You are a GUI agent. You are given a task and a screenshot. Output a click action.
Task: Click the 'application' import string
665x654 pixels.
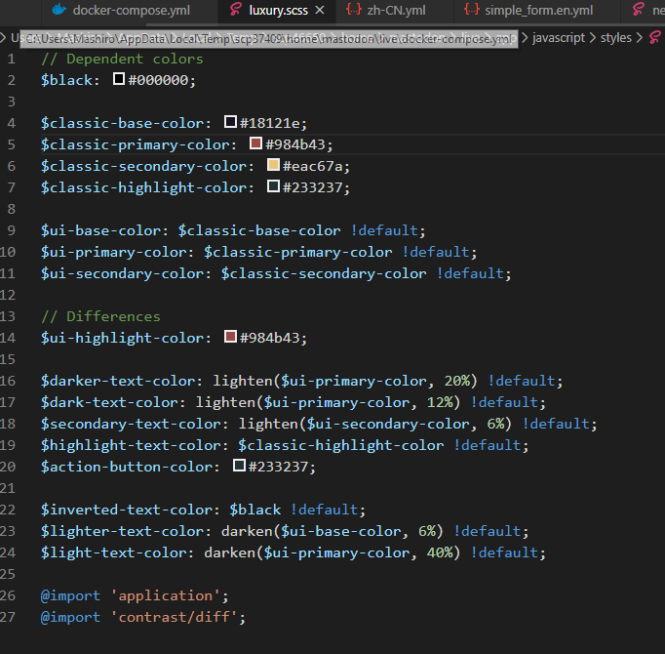pos(166,595)
